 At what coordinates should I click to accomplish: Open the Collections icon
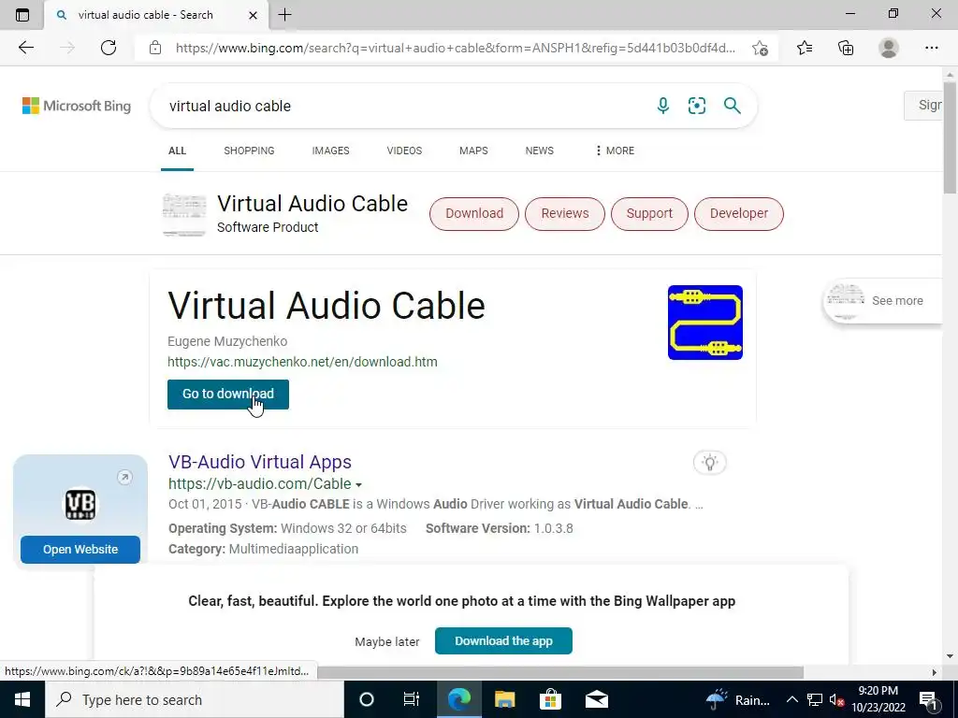[846, 48]
